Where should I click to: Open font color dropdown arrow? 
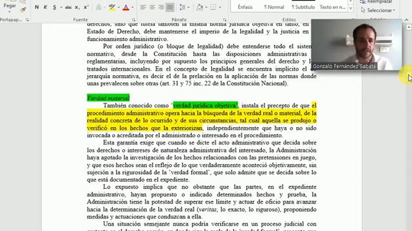click(133, 7)
